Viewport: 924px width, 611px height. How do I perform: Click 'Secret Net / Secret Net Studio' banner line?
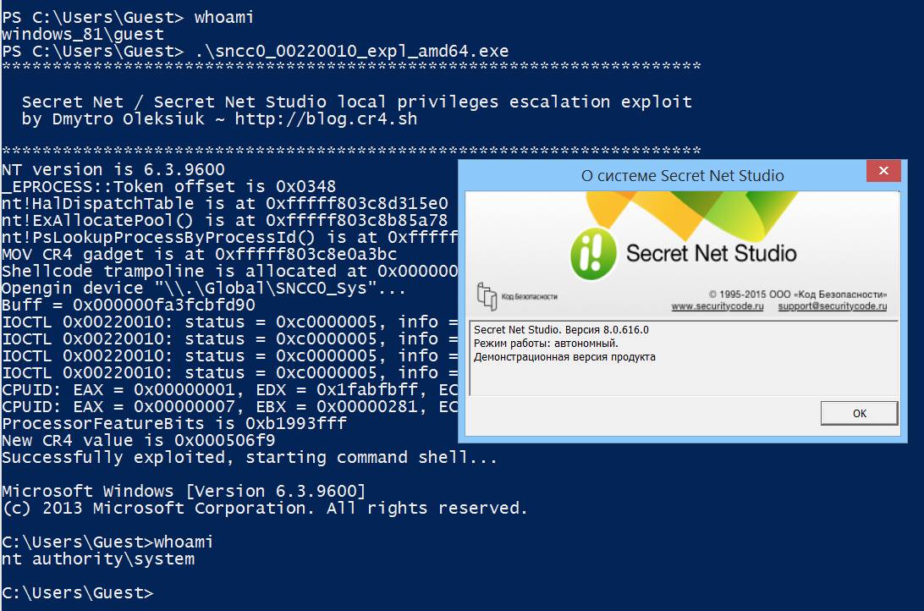[357, 102]
